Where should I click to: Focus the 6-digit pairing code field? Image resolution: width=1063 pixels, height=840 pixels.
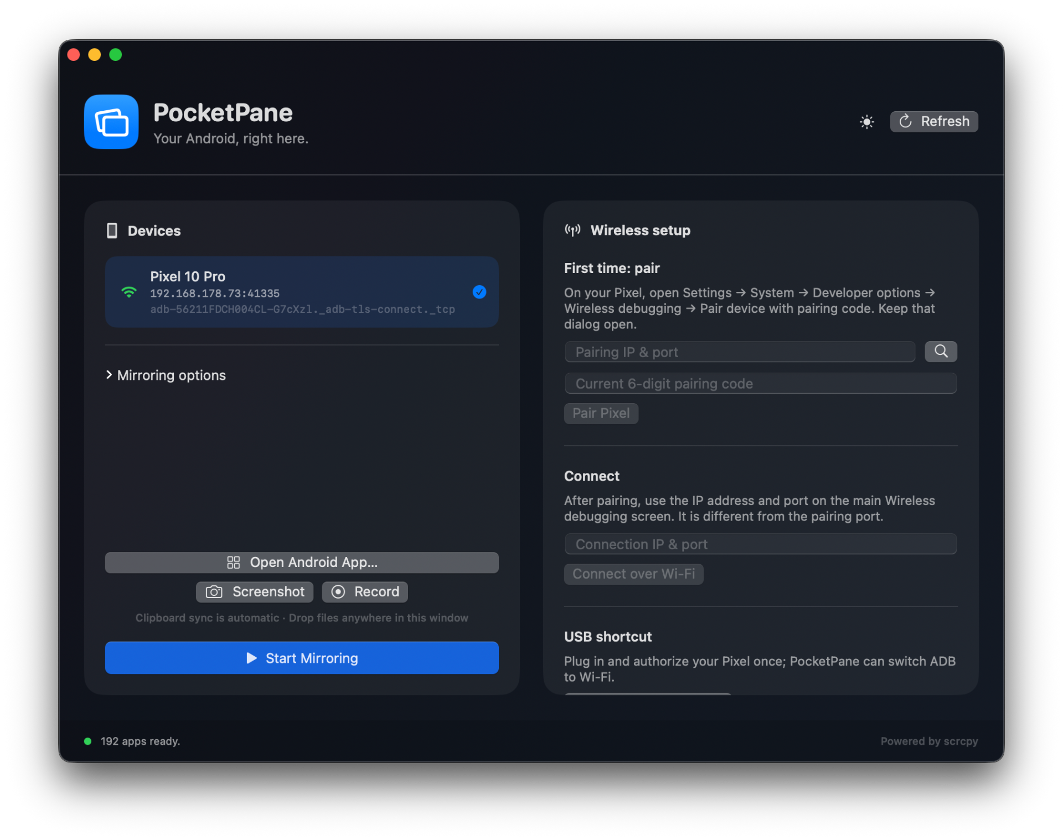760,383
